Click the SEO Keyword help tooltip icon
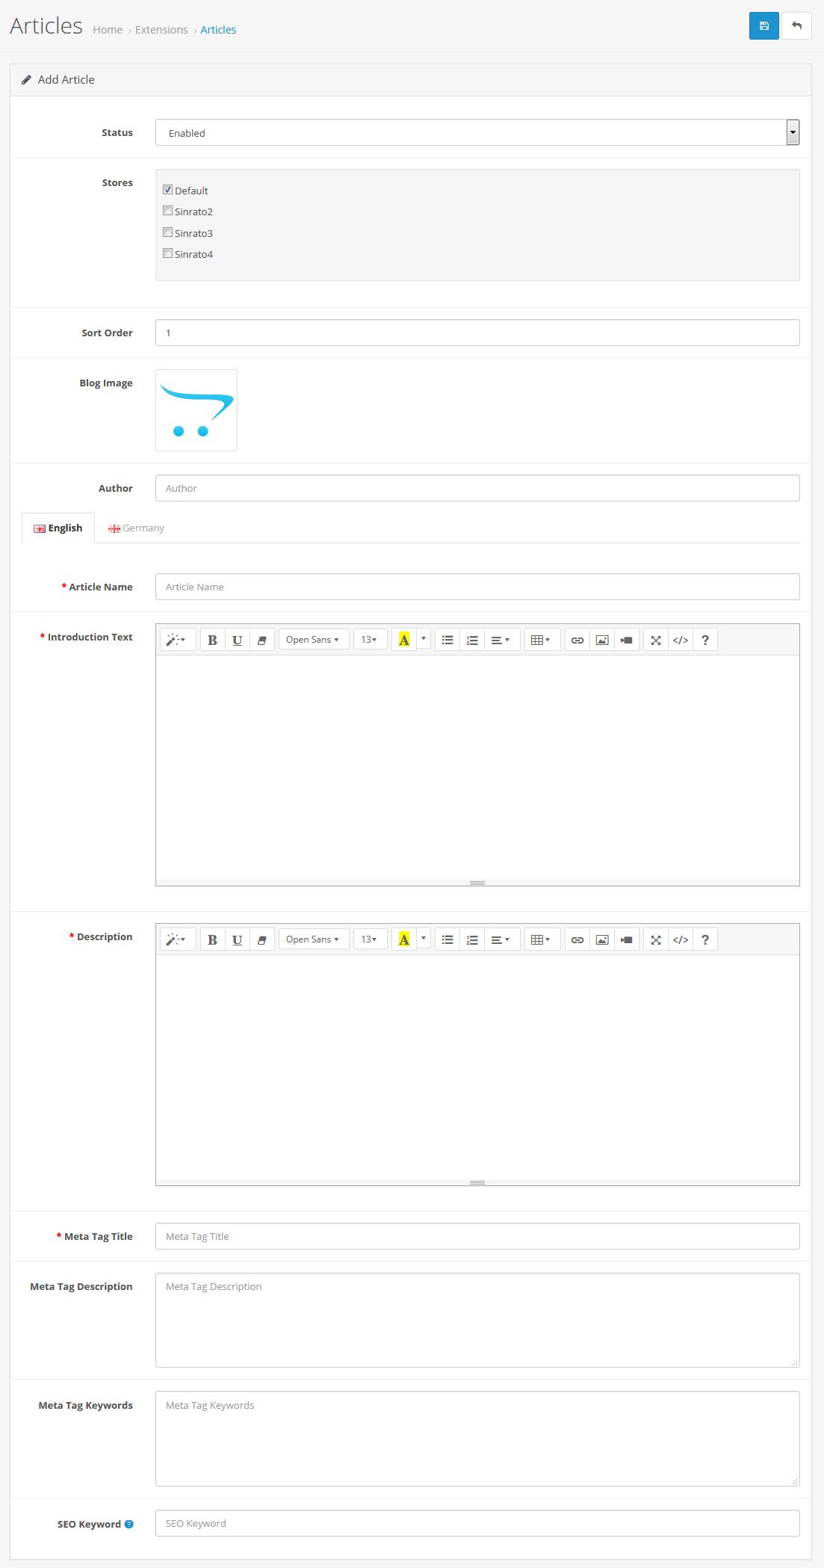 pos(129,1524)
